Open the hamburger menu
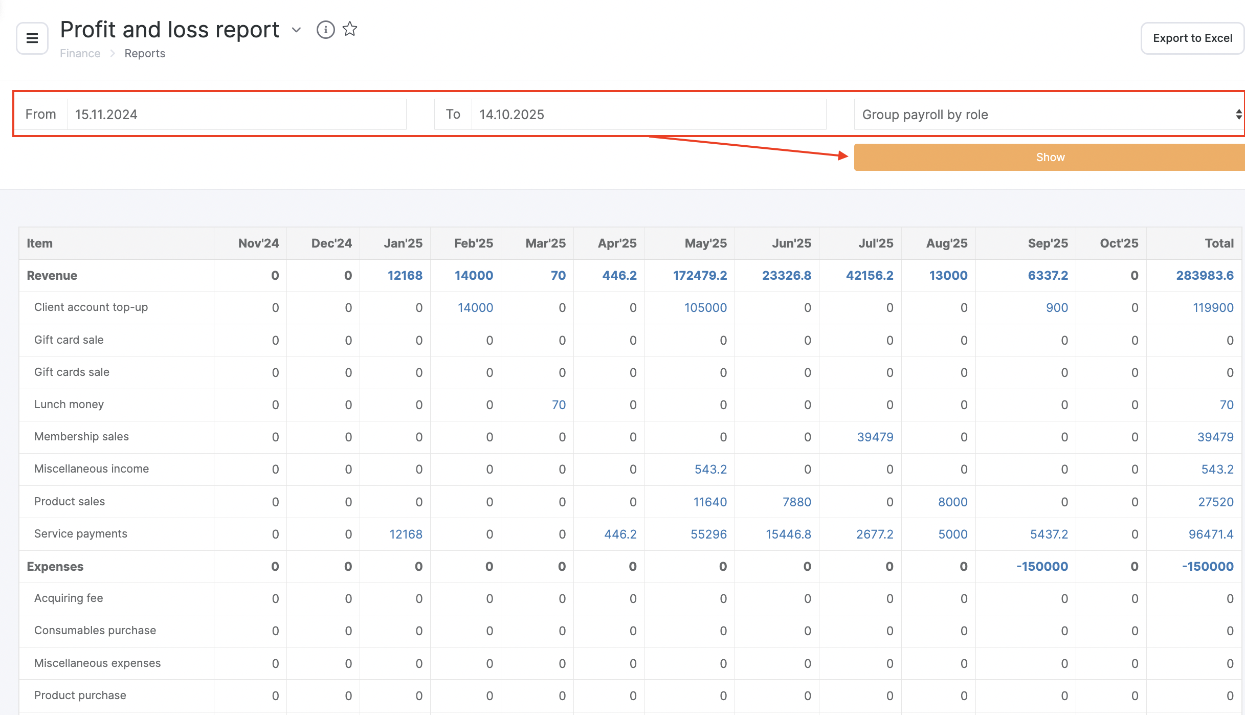1245x715 pixels. [x=32, y=38]
